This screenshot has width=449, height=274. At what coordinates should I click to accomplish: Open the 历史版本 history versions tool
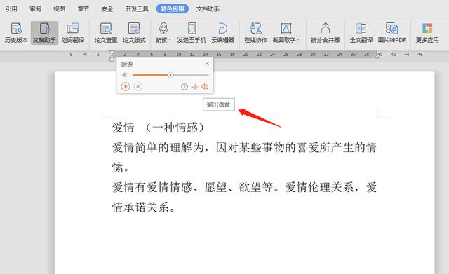pos(16,33)
